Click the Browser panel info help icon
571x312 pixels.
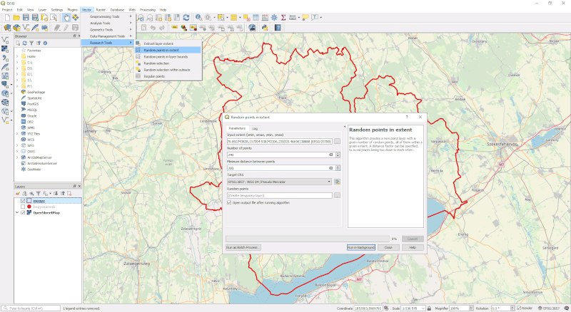pyautogui.click(x=45, y=43)
